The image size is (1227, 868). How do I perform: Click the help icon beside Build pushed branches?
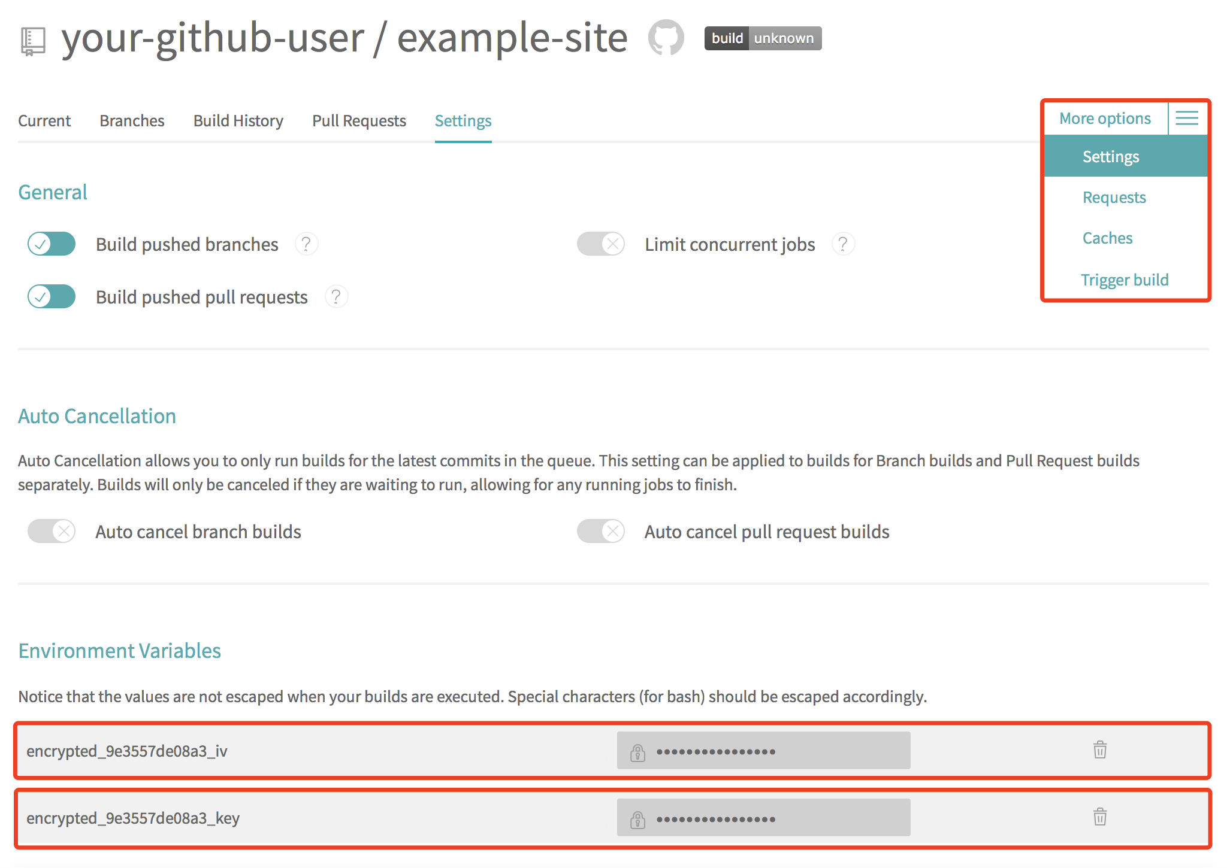pos(306,244)
